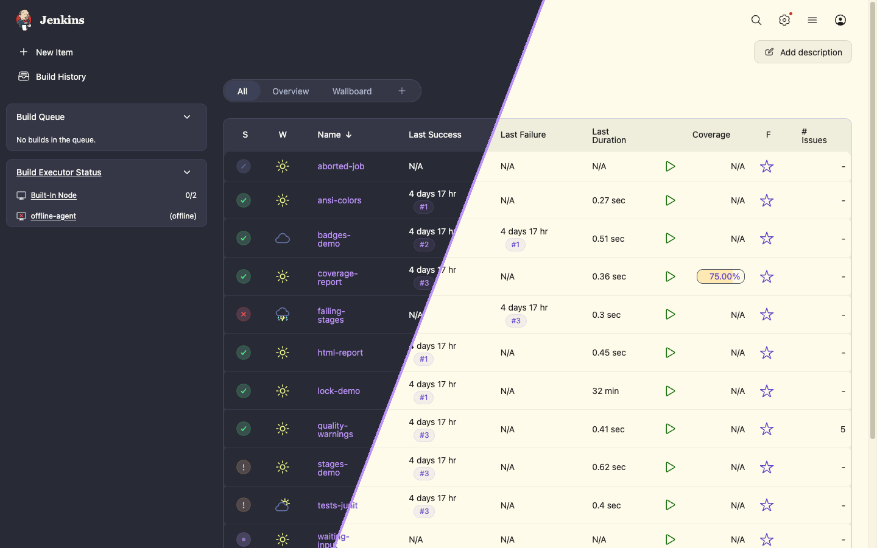
Task: Click the 75.00% coverage badge
Action: (720, 276)
